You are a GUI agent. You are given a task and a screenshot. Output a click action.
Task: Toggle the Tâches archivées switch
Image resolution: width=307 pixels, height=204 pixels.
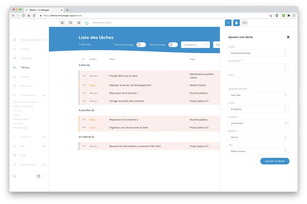[x=141, y=45]
